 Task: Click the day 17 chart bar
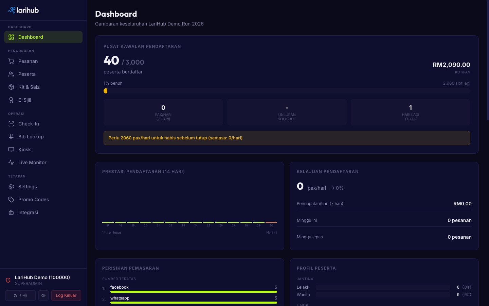pyautogui.click(x=108, y=222)
